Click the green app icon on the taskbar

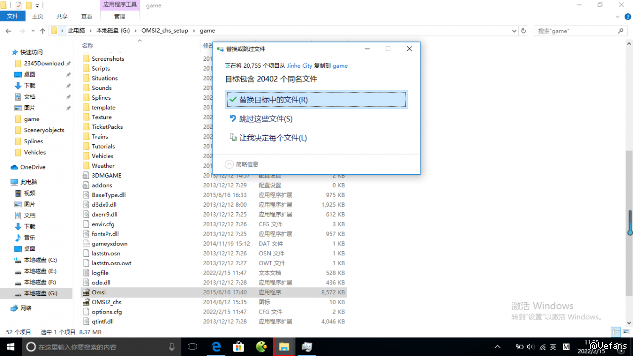click(x=262, y=347)
